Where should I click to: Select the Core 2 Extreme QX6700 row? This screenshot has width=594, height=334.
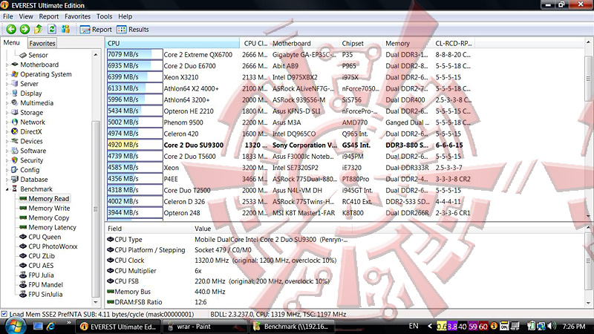(x=290, y=54)
